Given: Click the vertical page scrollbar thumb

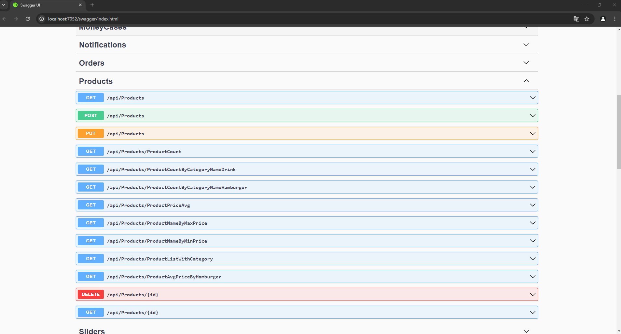Looking at the screenshot, I should [618, 132].
